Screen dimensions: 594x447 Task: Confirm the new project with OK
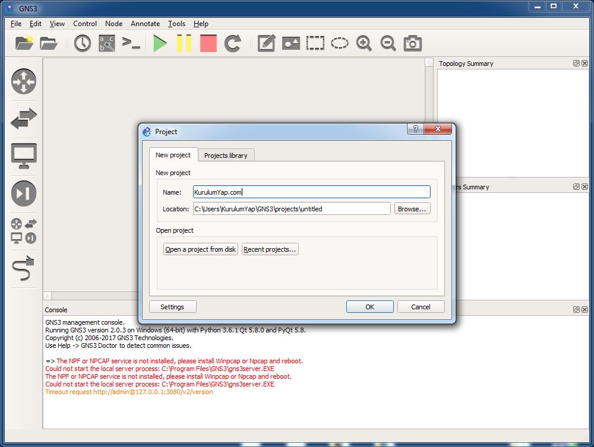click(369, 306)
